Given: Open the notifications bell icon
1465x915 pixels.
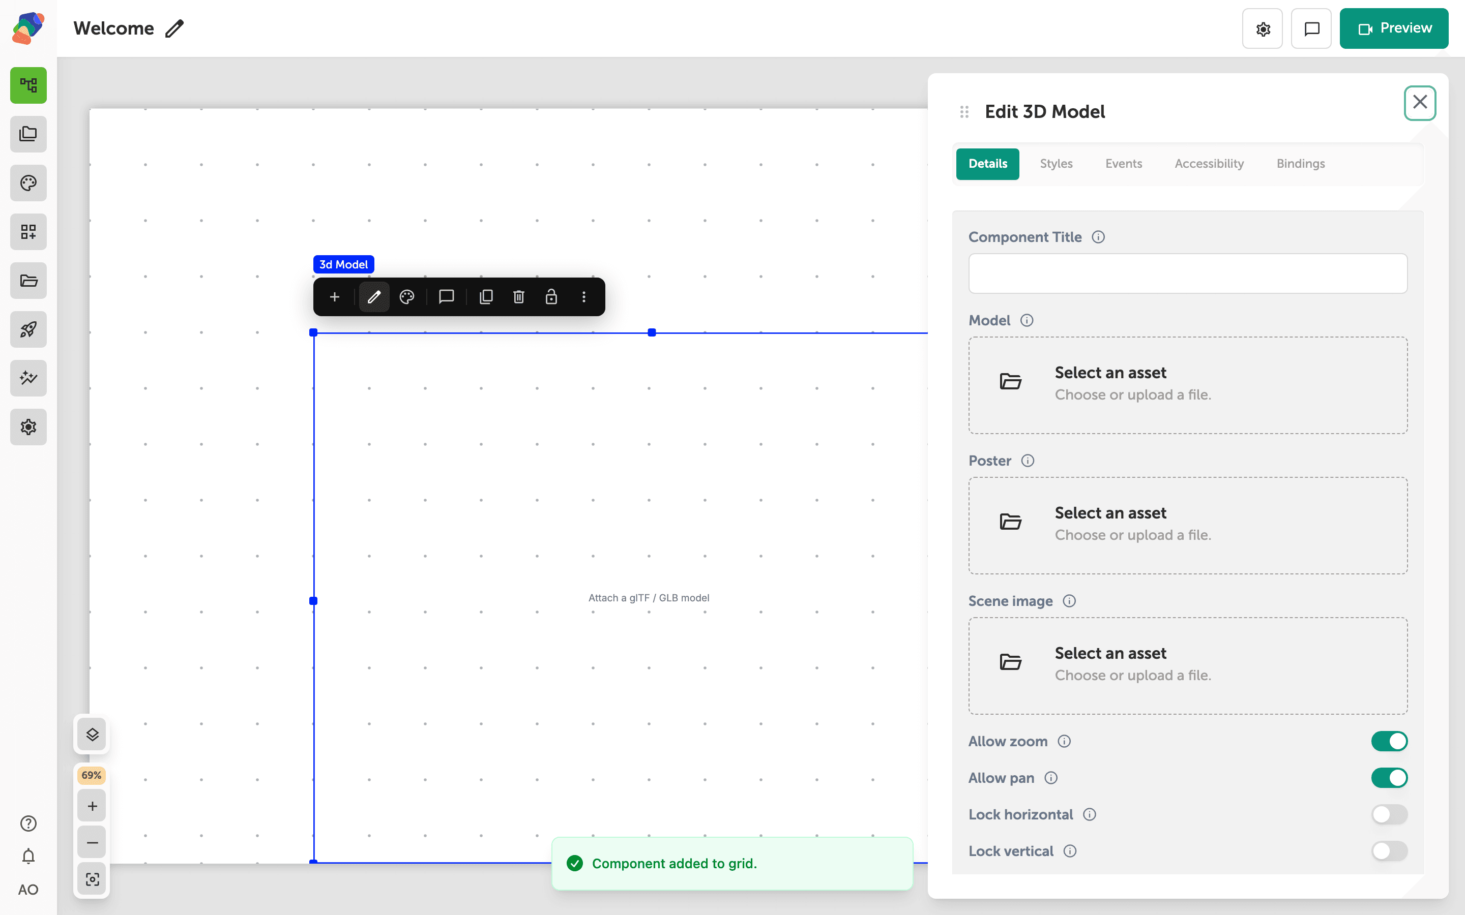Looking at the screenshot, I should 28,857.
